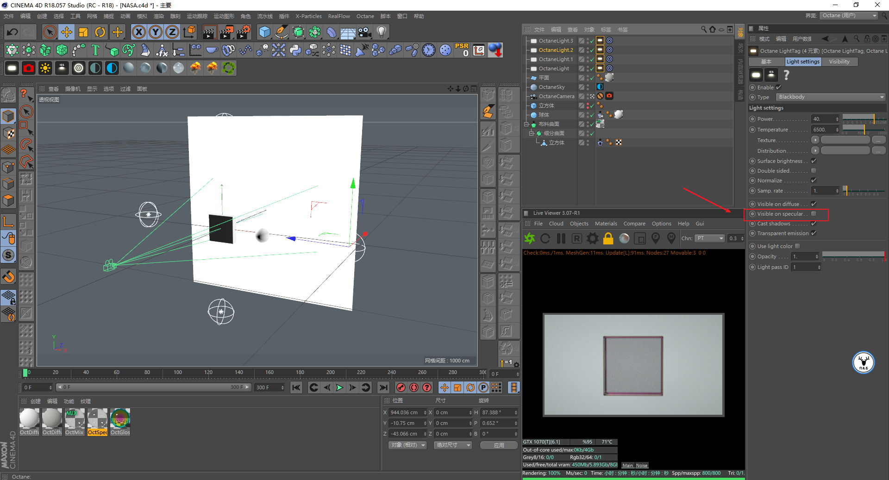Expand the Distribution arrow button
The height and width of the screenshot is (480, 889).
coord(815,151)
